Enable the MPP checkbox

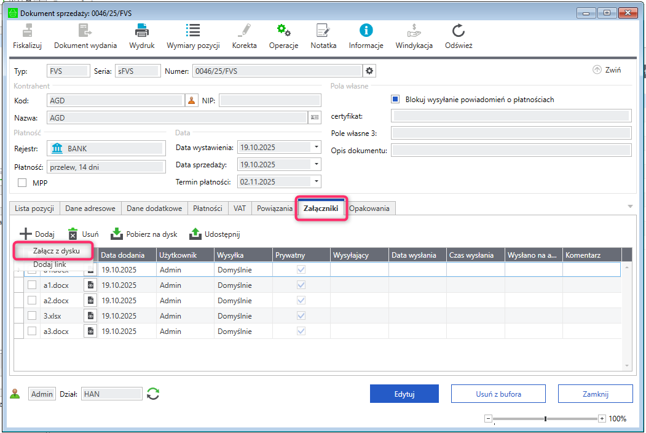tap(22, 183)
